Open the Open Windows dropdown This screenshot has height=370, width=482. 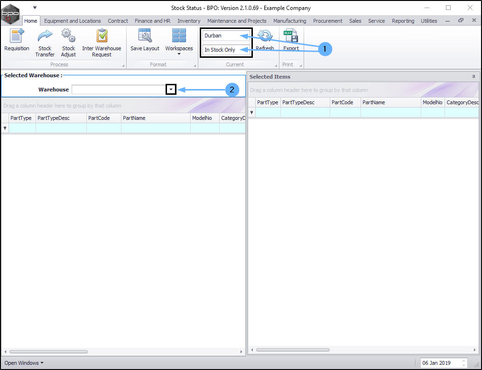[x=24, y=363]
